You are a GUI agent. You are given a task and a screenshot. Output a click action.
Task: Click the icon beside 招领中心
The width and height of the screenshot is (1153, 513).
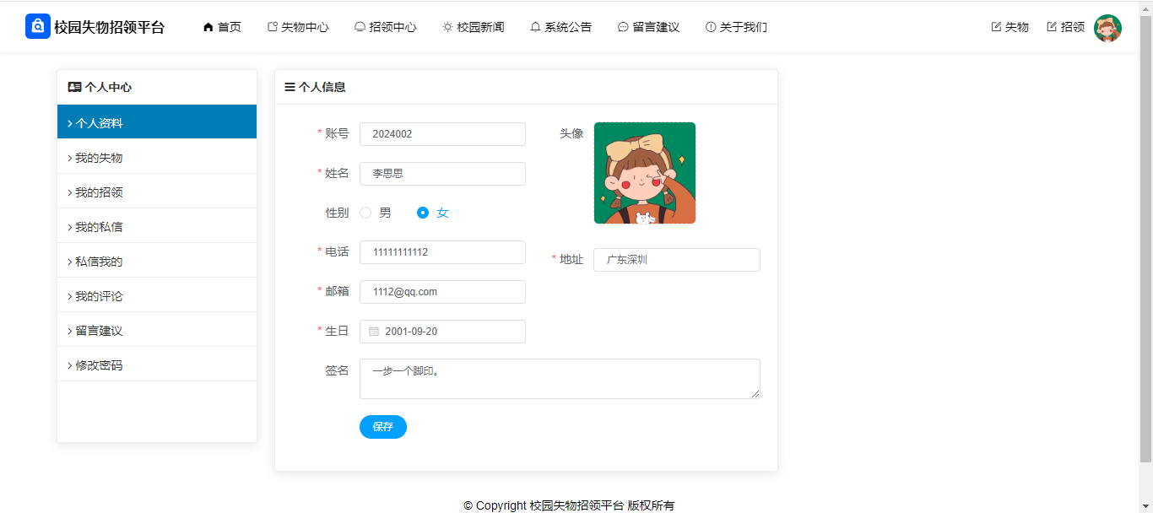(x=360, y=27)
